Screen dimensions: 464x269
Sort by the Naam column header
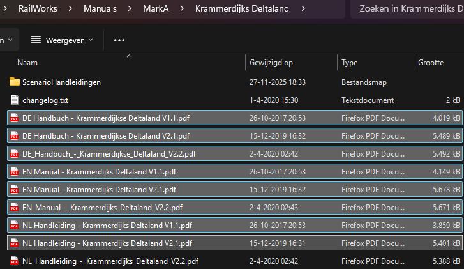pyautogui.click(x=27, y=63)
